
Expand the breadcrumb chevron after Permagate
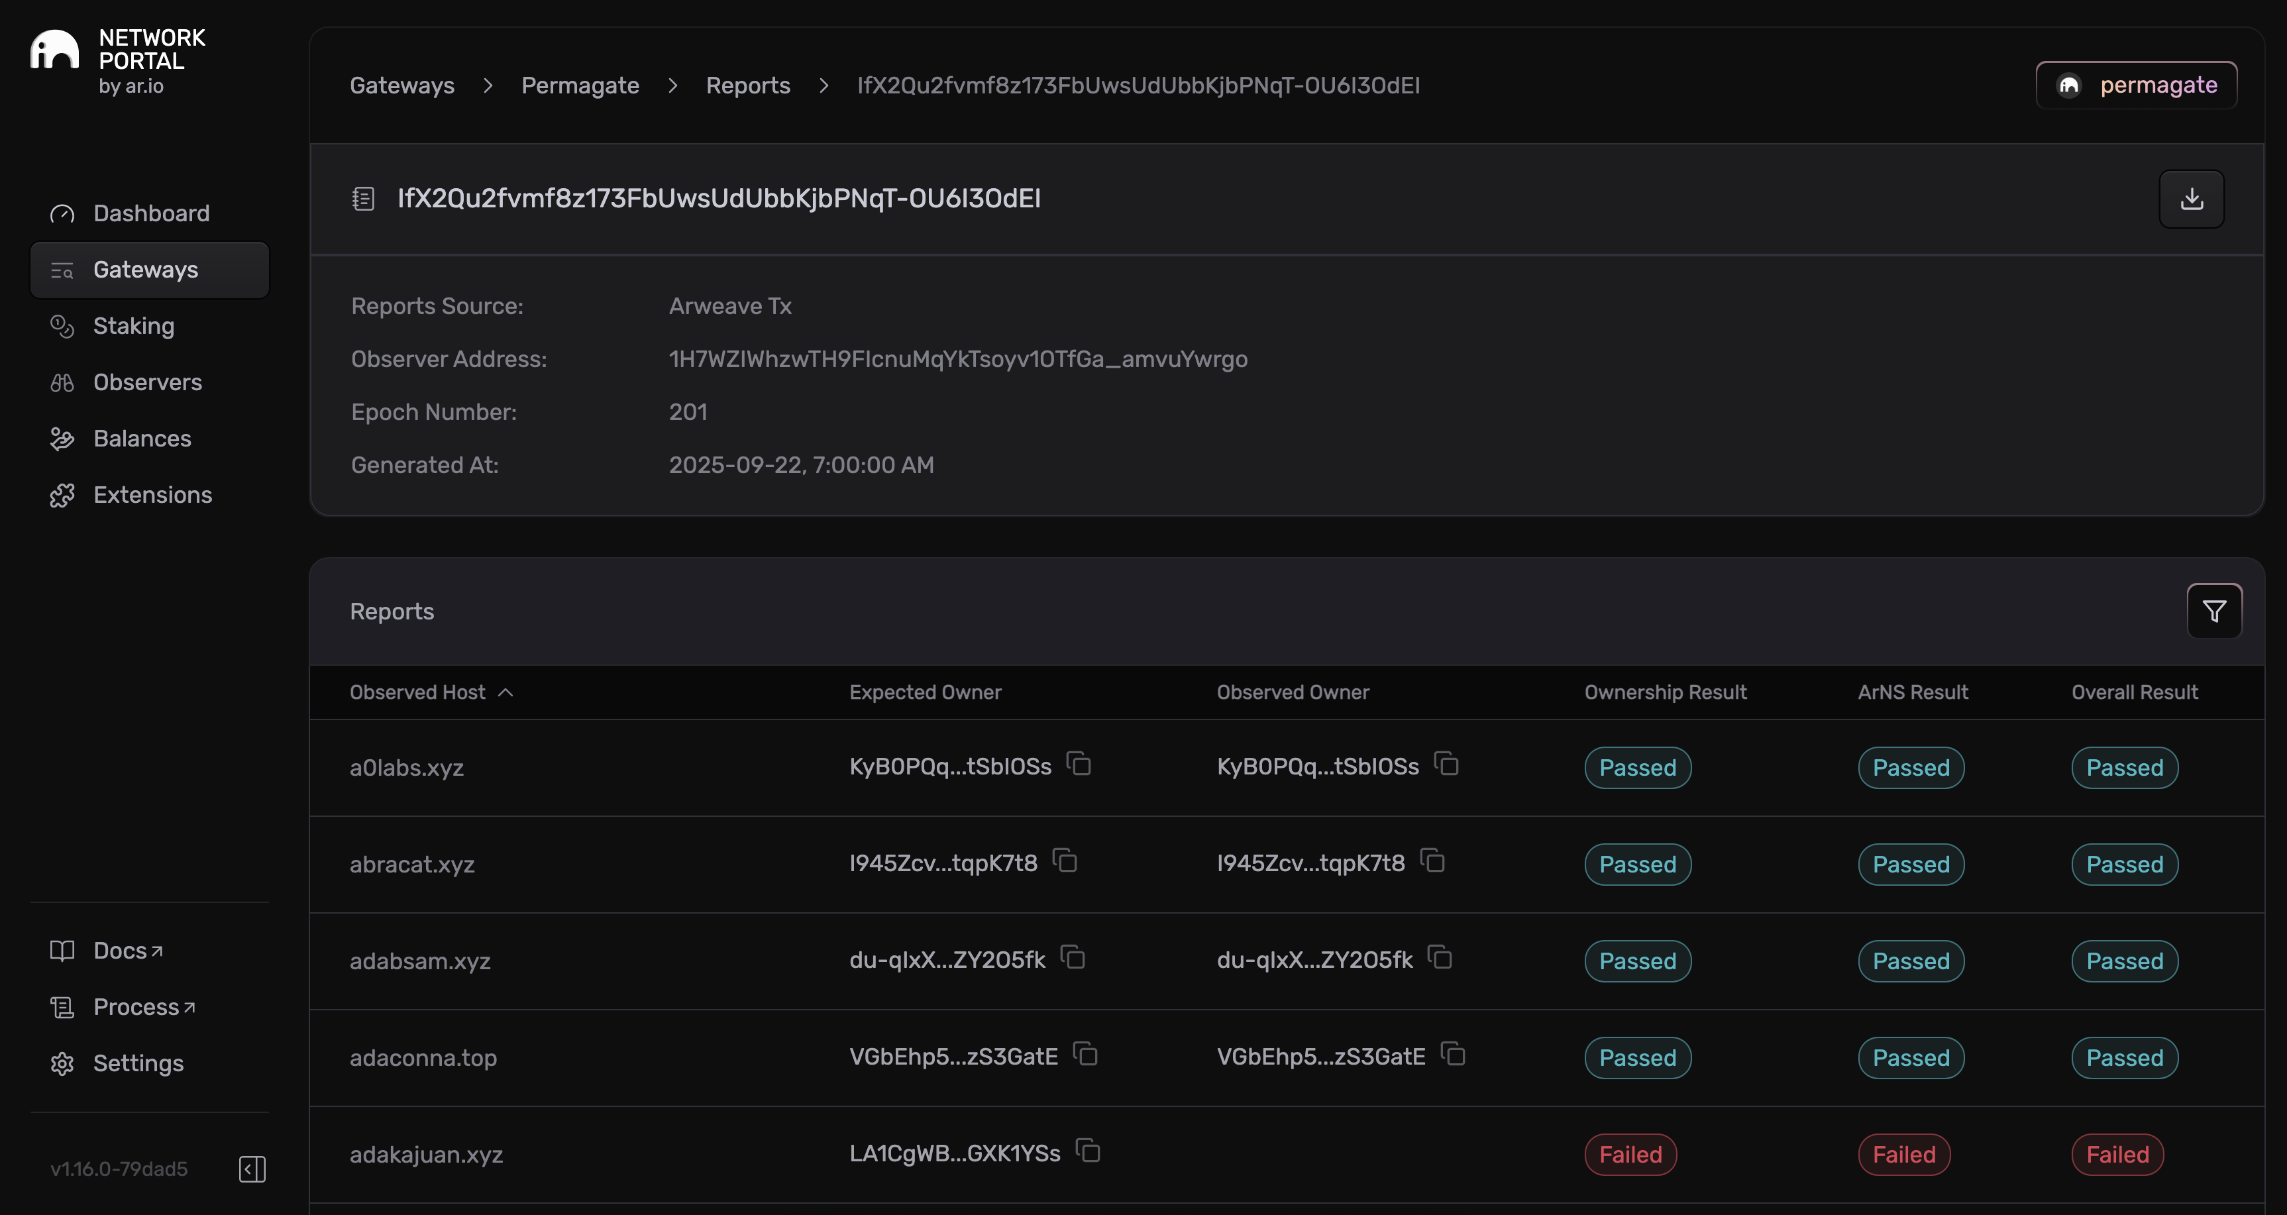point(672,86)
